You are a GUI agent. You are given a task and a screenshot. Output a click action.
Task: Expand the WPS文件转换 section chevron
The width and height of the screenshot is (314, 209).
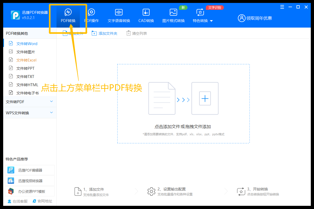pos(51,112)
